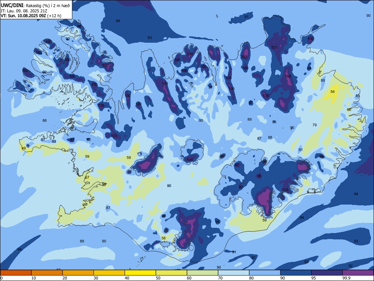Click the 20–30 legend color segment
This screenshot has width=374, height=281.
pyautogui.click(x=78, y=273)
